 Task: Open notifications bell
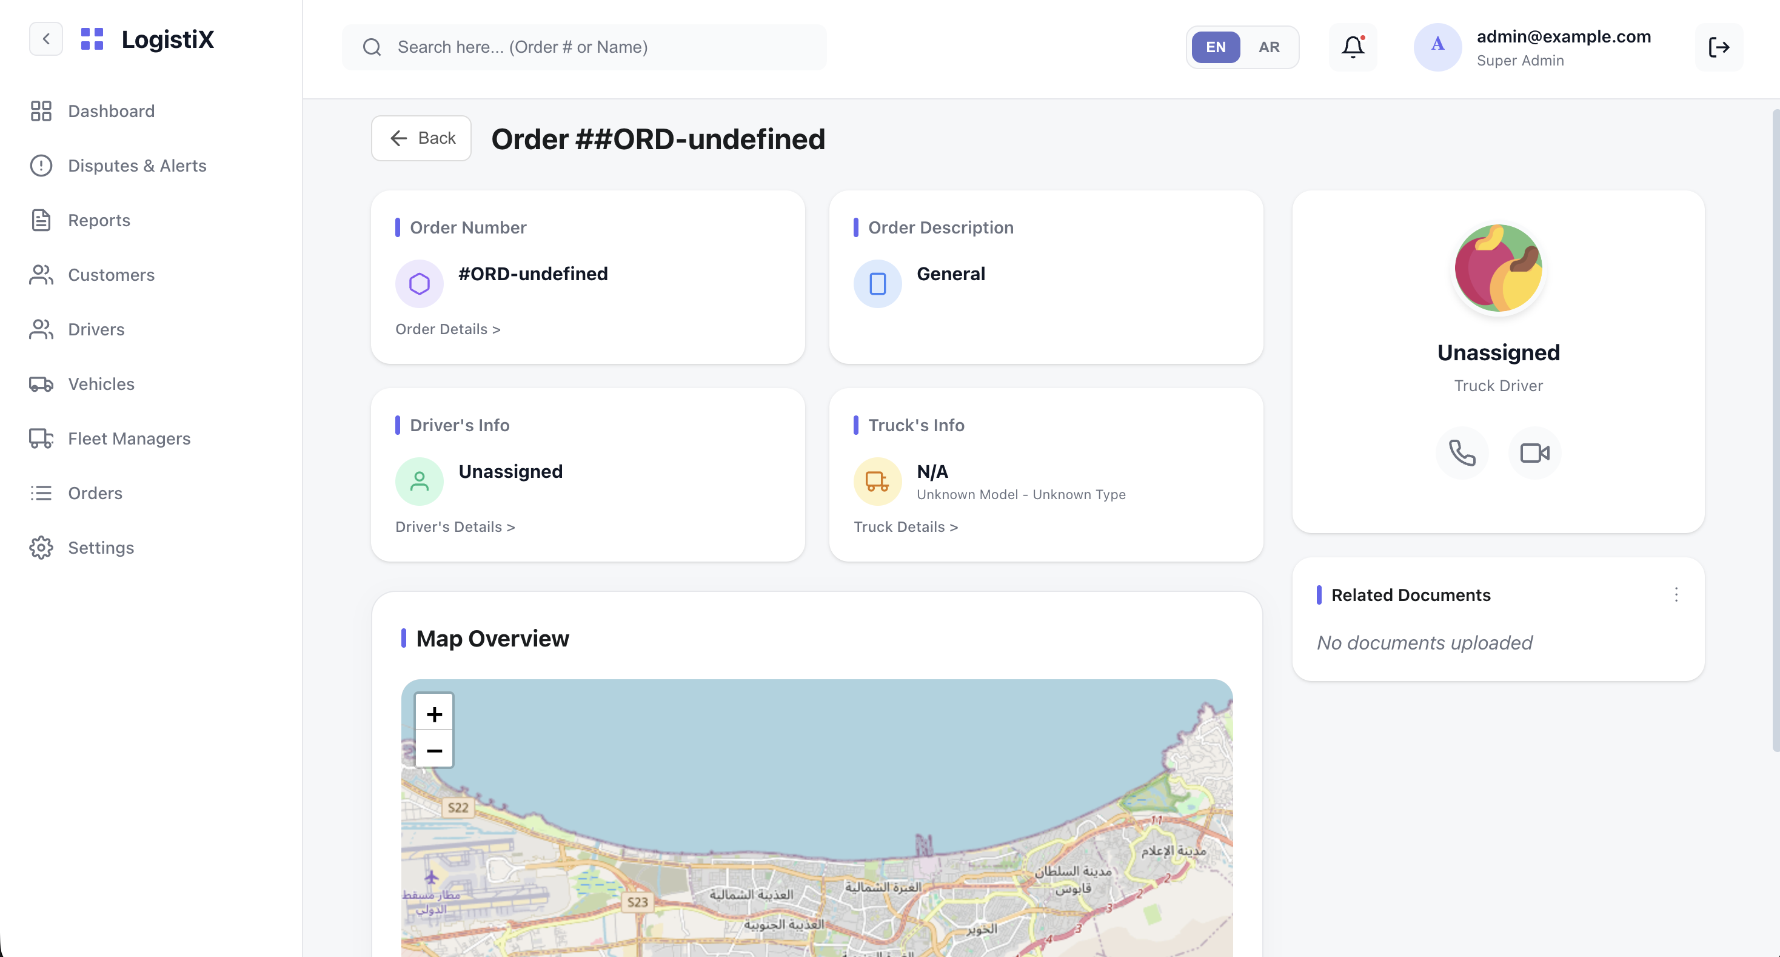[x=1353, y=47]
